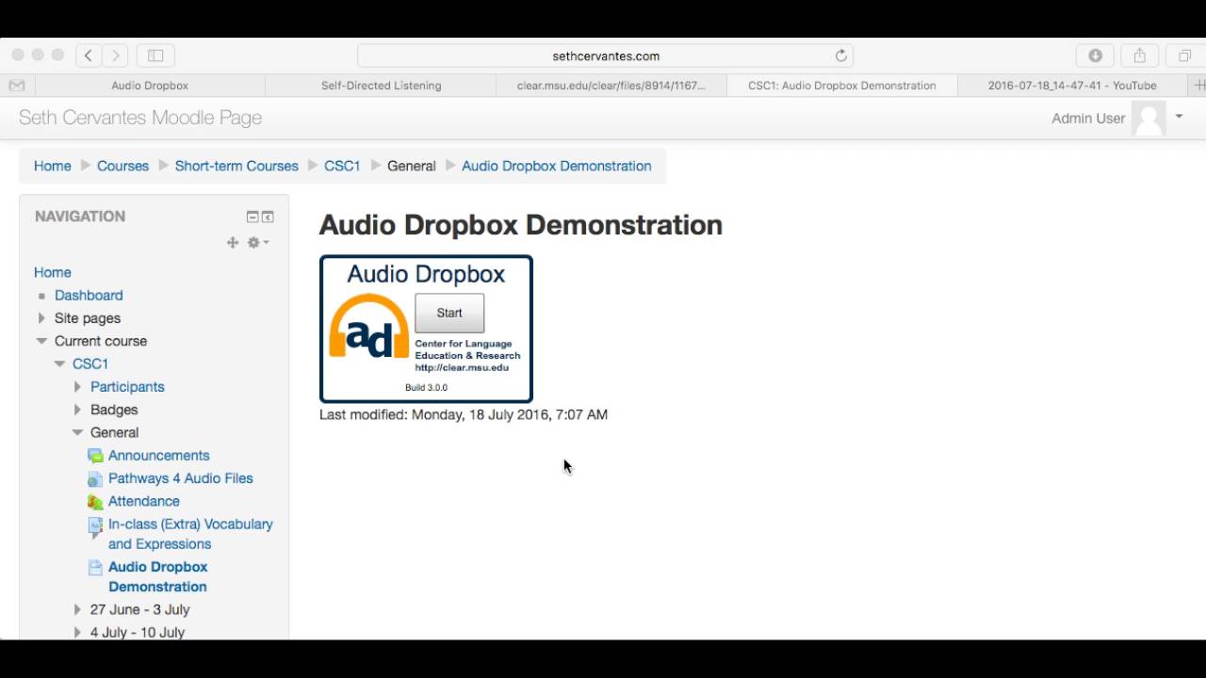Click the Navigation block move icon
Viewport: 1206px width, 678px height.
233,243
